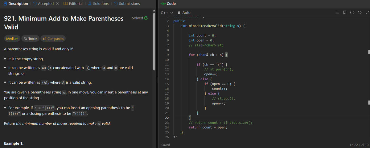The image size is (370, 148).
Task: Go to the Submissions tab
Action: point(127,4)
